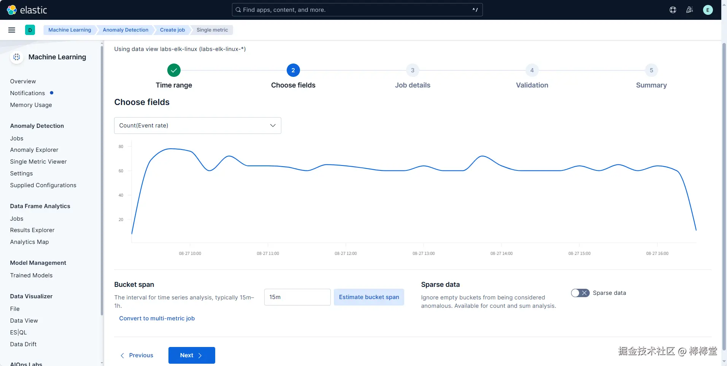The width and height of the screenshot is (727, 366).
Task: Click the Next button
Action: [x=192, y=355]
